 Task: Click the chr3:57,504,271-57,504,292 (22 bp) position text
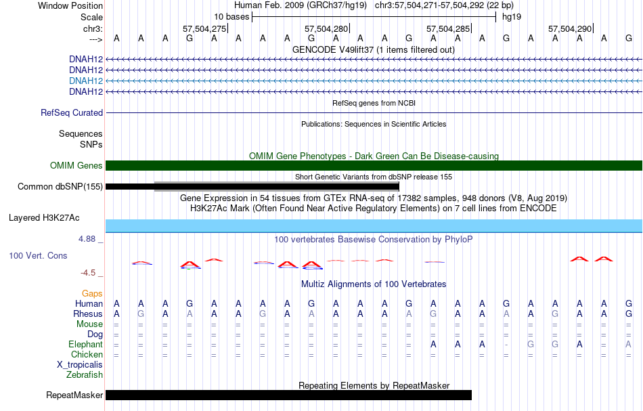(444, 5)
